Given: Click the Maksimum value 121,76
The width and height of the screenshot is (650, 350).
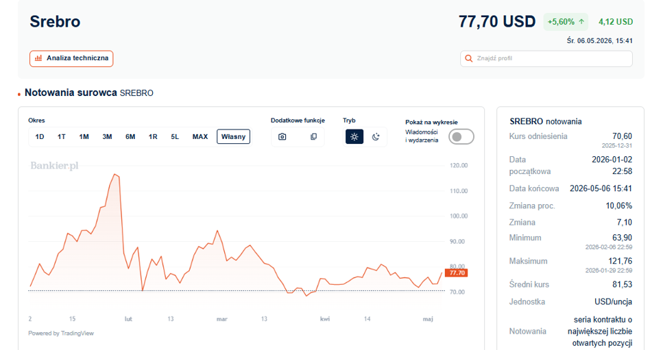Looking at the screenshot, I should pos(620,261).
